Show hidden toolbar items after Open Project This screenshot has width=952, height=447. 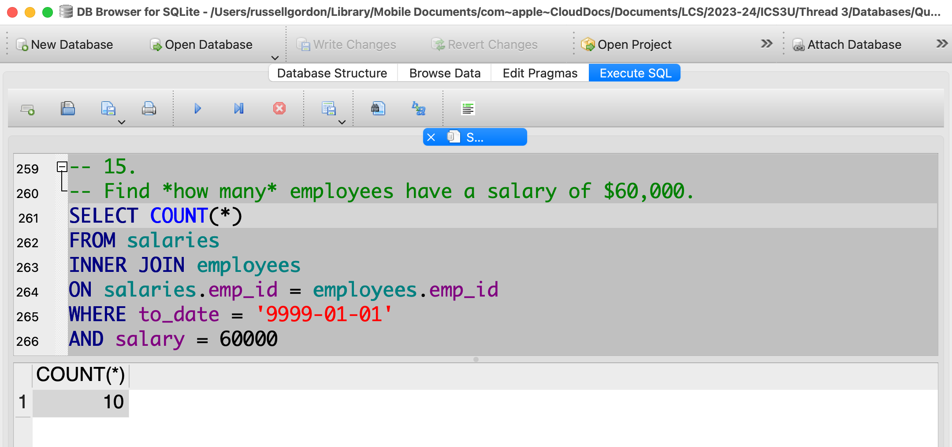(766, 44)
